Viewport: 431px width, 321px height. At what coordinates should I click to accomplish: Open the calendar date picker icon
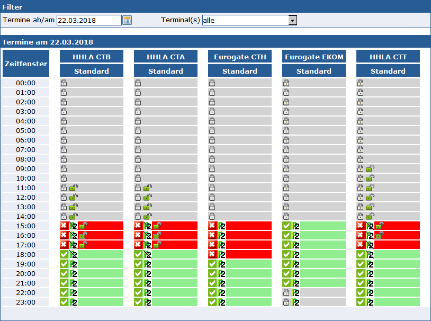(x=127, y=20)
